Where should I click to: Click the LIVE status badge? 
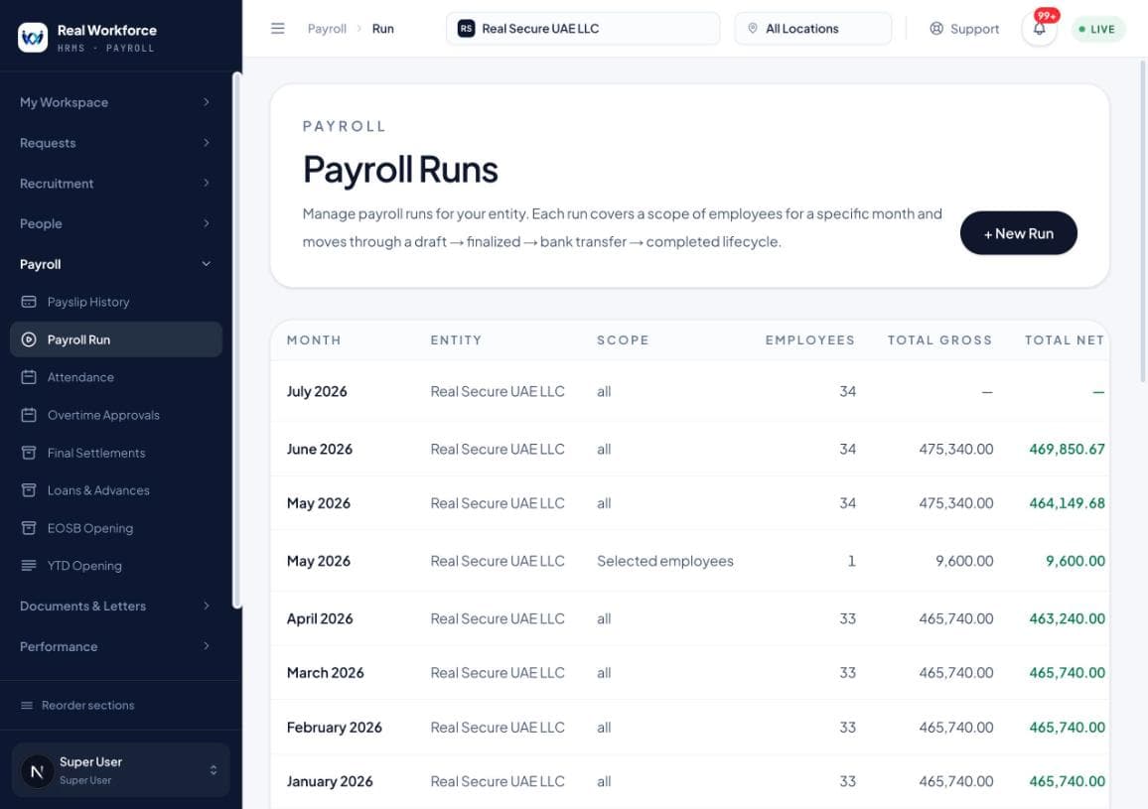(x=1096, y=30)
